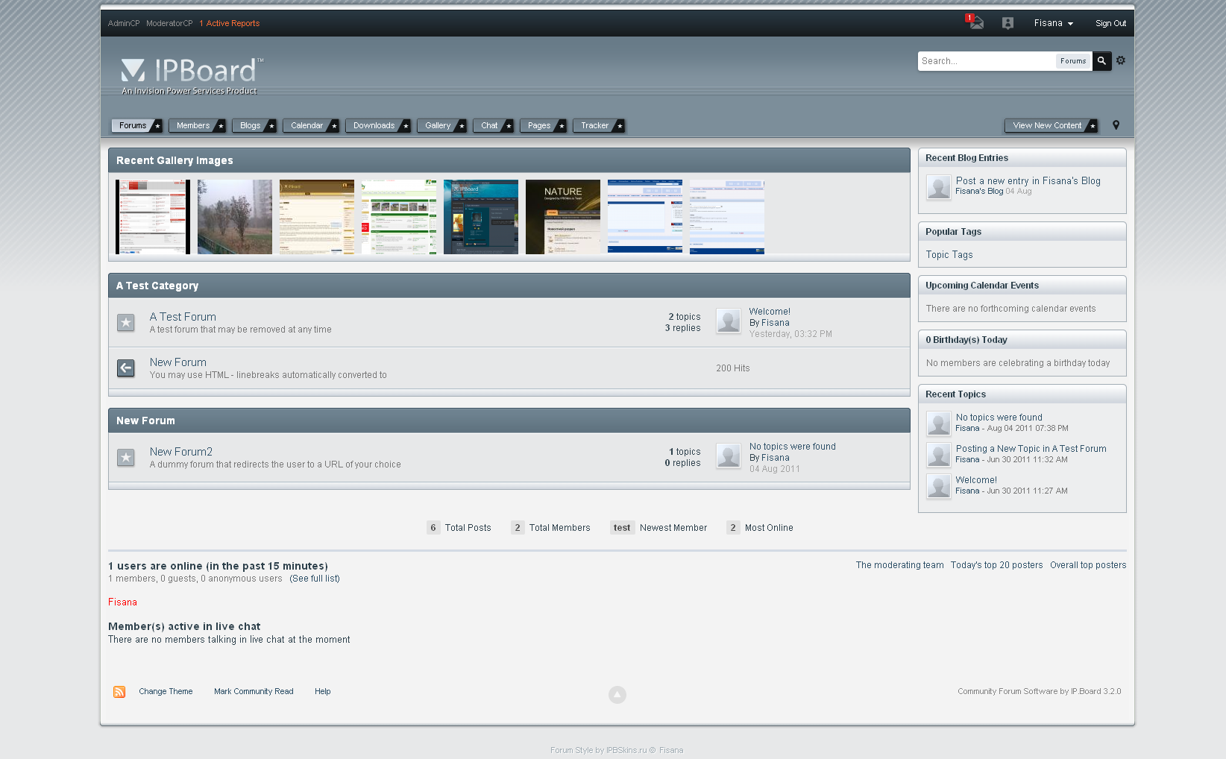Click the back-to-top arrow icon
This screenshot has height=759, width=1226.
click(x=617, y=695)
